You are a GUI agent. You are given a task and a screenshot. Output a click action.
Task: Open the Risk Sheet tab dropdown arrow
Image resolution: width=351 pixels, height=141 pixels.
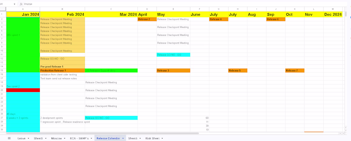coord(162,138)
